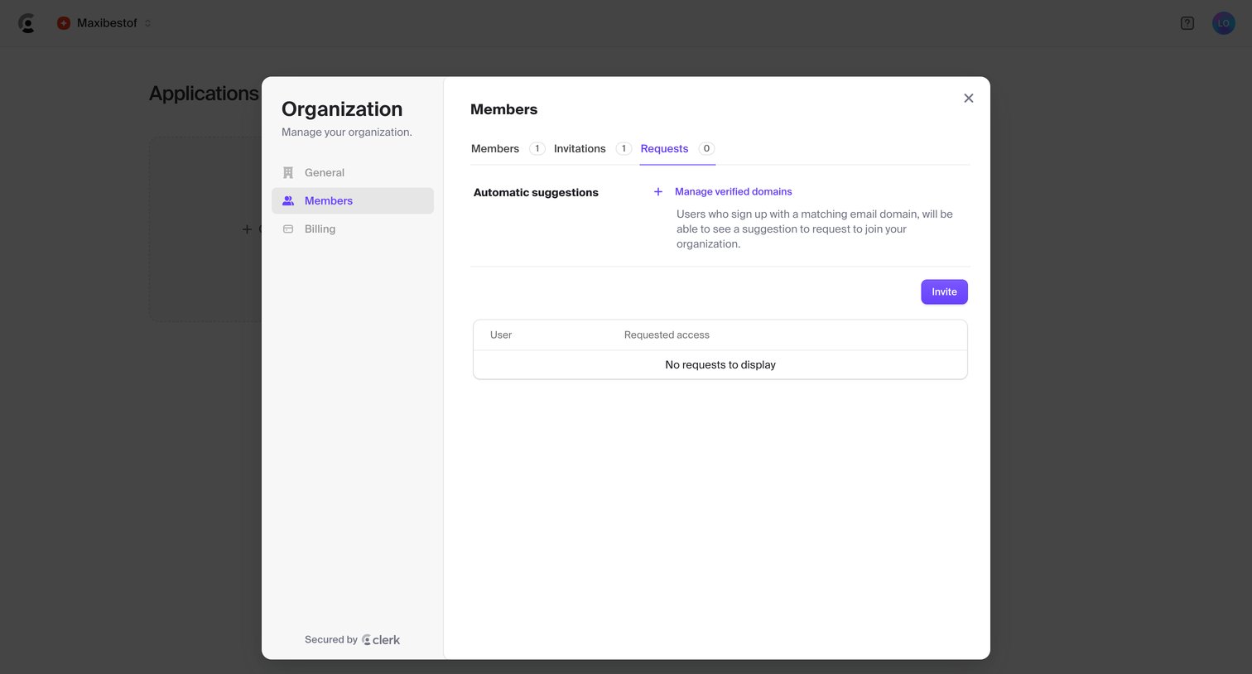1252x674 pixels.
Task: Open the help question mark icon
Action: point(1187,23)
